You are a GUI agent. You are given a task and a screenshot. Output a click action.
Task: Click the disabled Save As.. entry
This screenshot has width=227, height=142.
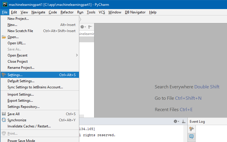click(x=40, y=49)
